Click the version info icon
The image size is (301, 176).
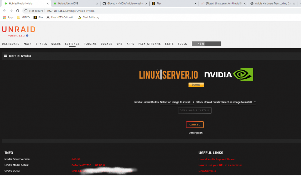click(x=27, y=36)
